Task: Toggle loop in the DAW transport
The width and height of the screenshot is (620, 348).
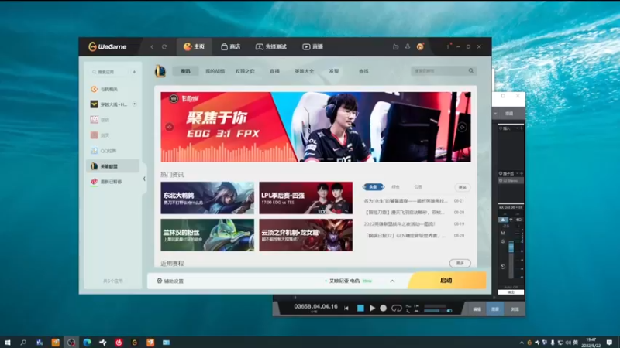Action: pyautogui.click(x=396, y=308)
